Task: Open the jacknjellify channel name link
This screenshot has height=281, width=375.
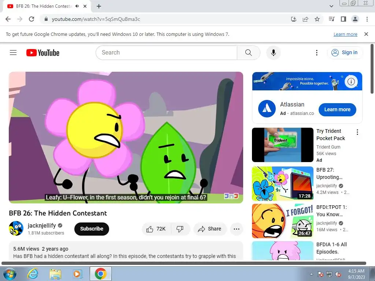Action: point(42,225)
